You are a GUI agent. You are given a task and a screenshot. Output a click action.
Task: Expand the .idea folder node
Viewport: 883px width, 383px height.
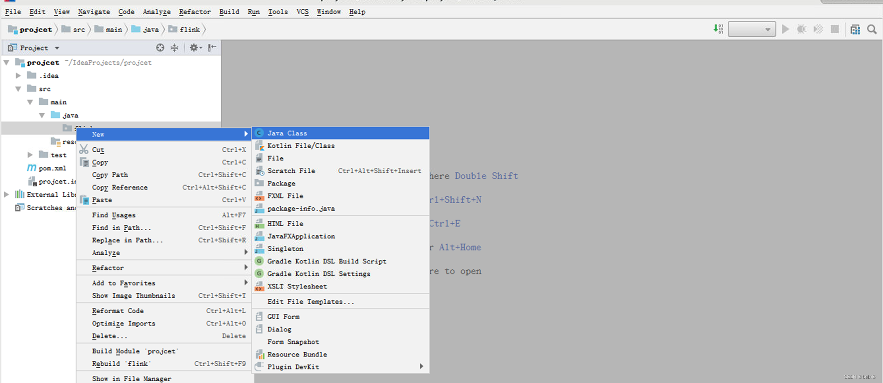tap(18, 76)
